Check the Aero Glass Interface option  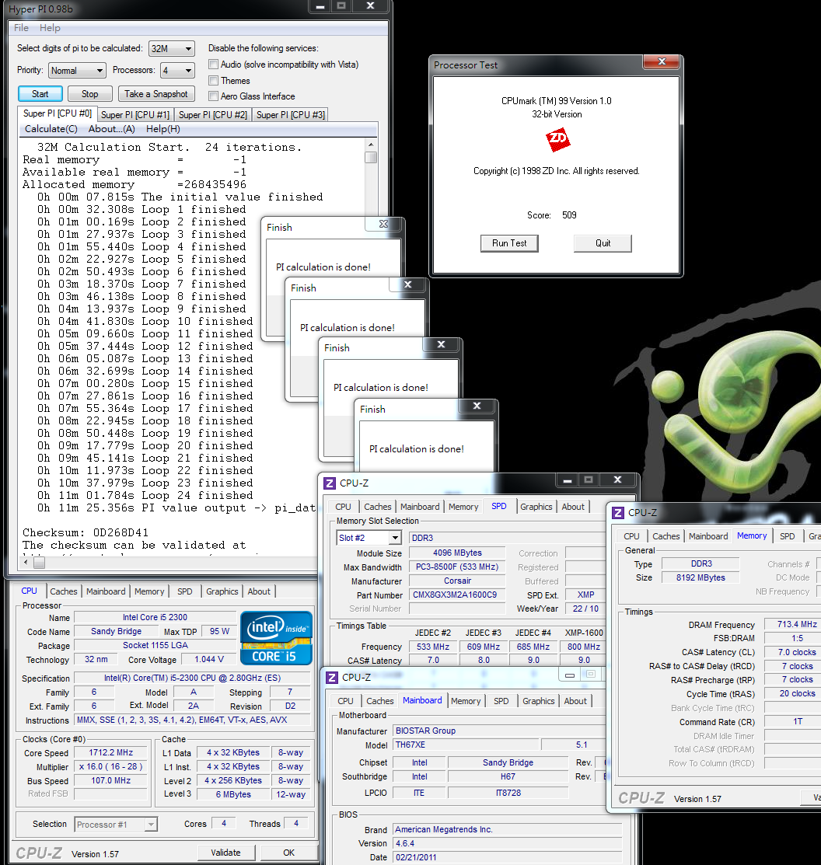click(x=214, y=96)
